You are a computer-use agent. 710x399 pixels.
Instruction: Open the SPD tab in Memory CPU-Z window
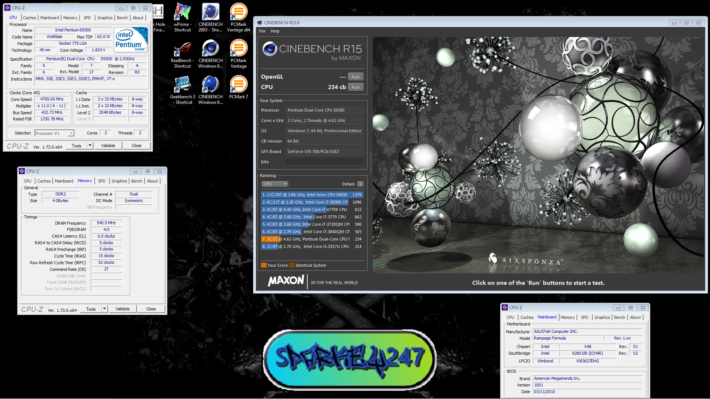(x=102, y=181)
